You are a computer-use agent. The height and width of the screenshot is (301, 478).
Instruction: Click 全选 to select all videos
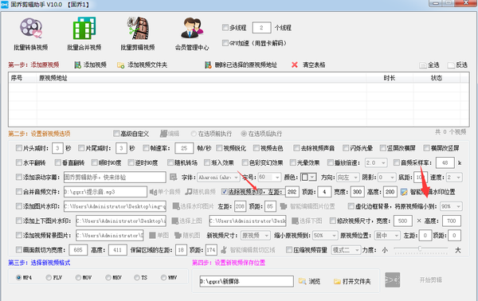(429, 64)
